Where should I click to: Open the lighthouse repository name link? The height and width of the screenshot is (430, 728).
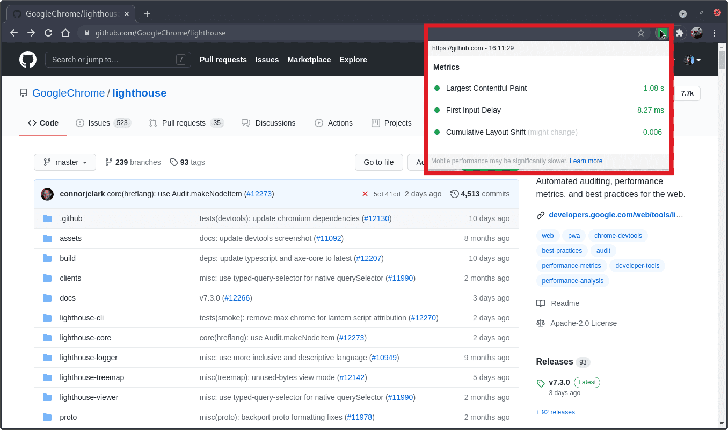pos(140,93)
